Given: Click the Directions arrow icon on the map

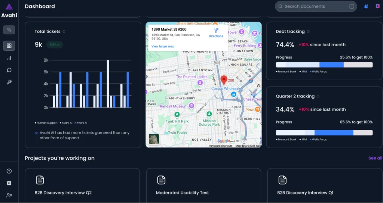Looking at the screenshot, I should pyautogui.click(x=216, y=31).
